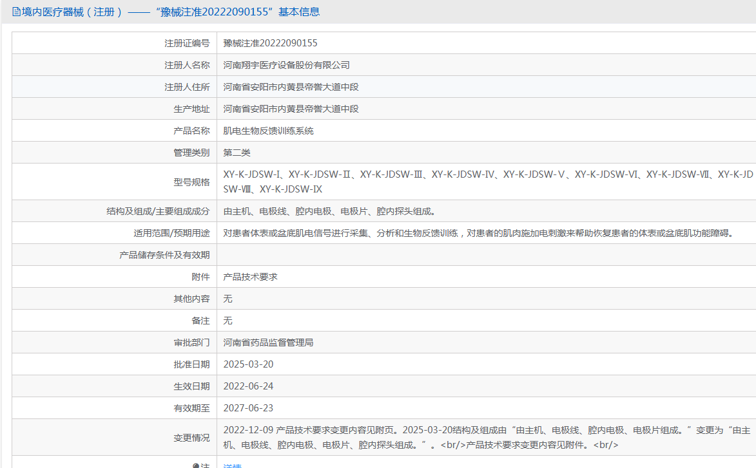756x468 pixels.
Task: Select the value 第二类
Action: (237, 153)
